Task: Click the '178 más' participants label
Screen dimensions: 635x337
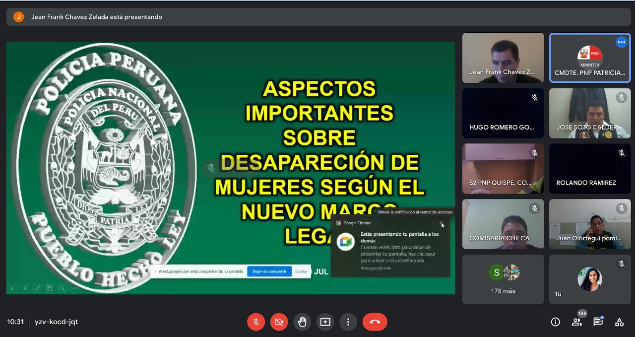Action: (503, 291)
